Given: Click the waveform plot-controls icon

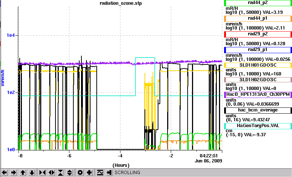Looking at the screenshot, I should 100,173.
